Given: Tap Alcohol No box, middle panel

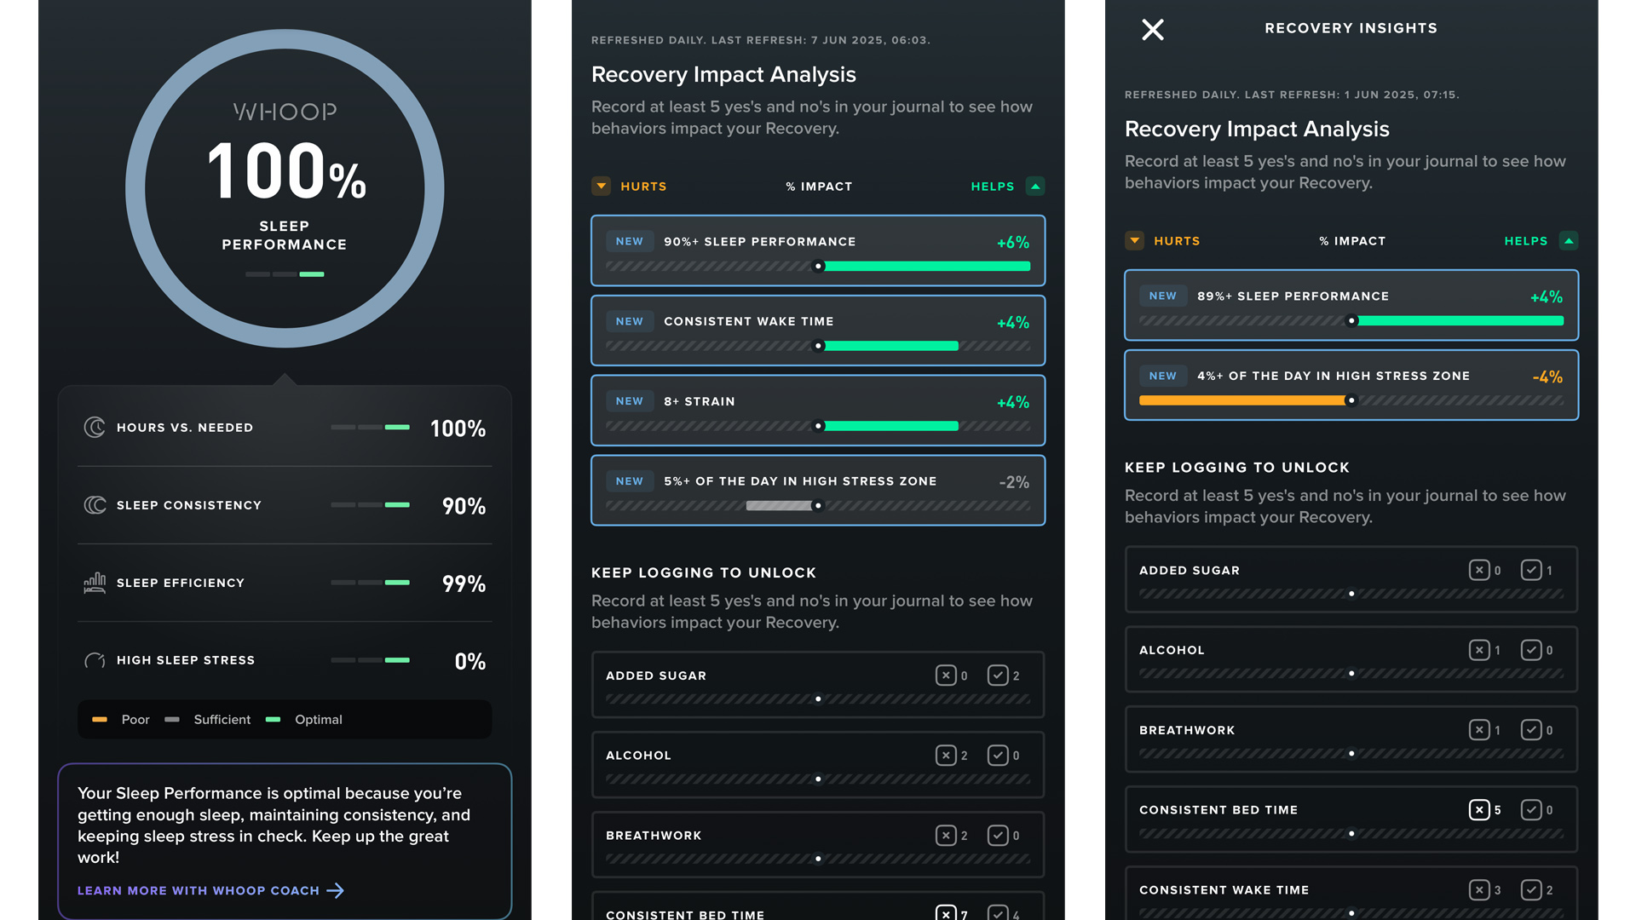Looking at the screenshot, I should tap(946, 755).
